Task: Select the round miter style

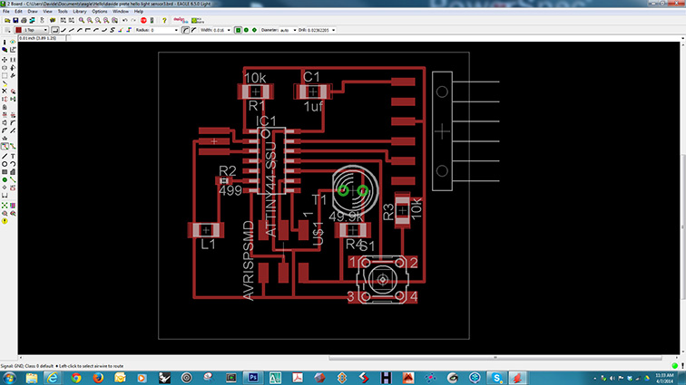Action: pos(185,30)
